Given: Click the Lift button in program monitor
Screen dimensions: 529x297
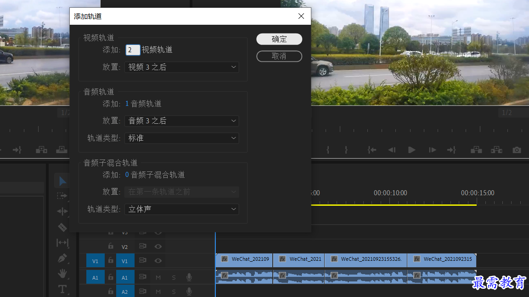Looking at the screenshot, I should pyautogui.click(x=476, y=150).
